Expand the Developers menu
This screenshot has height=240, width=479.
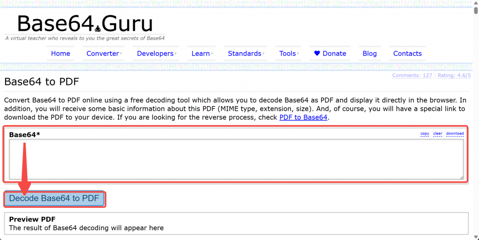[x=156, y=54]
